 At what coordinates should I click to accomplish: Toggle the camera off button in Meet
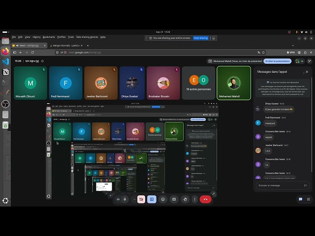pos(141,199)
